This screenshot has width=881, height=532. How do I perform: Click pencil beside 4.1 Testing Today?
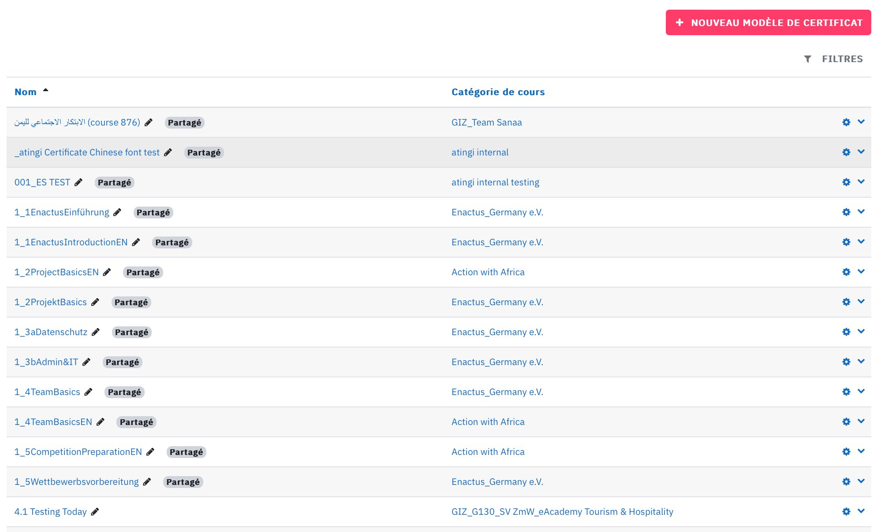tap(95, 512)
